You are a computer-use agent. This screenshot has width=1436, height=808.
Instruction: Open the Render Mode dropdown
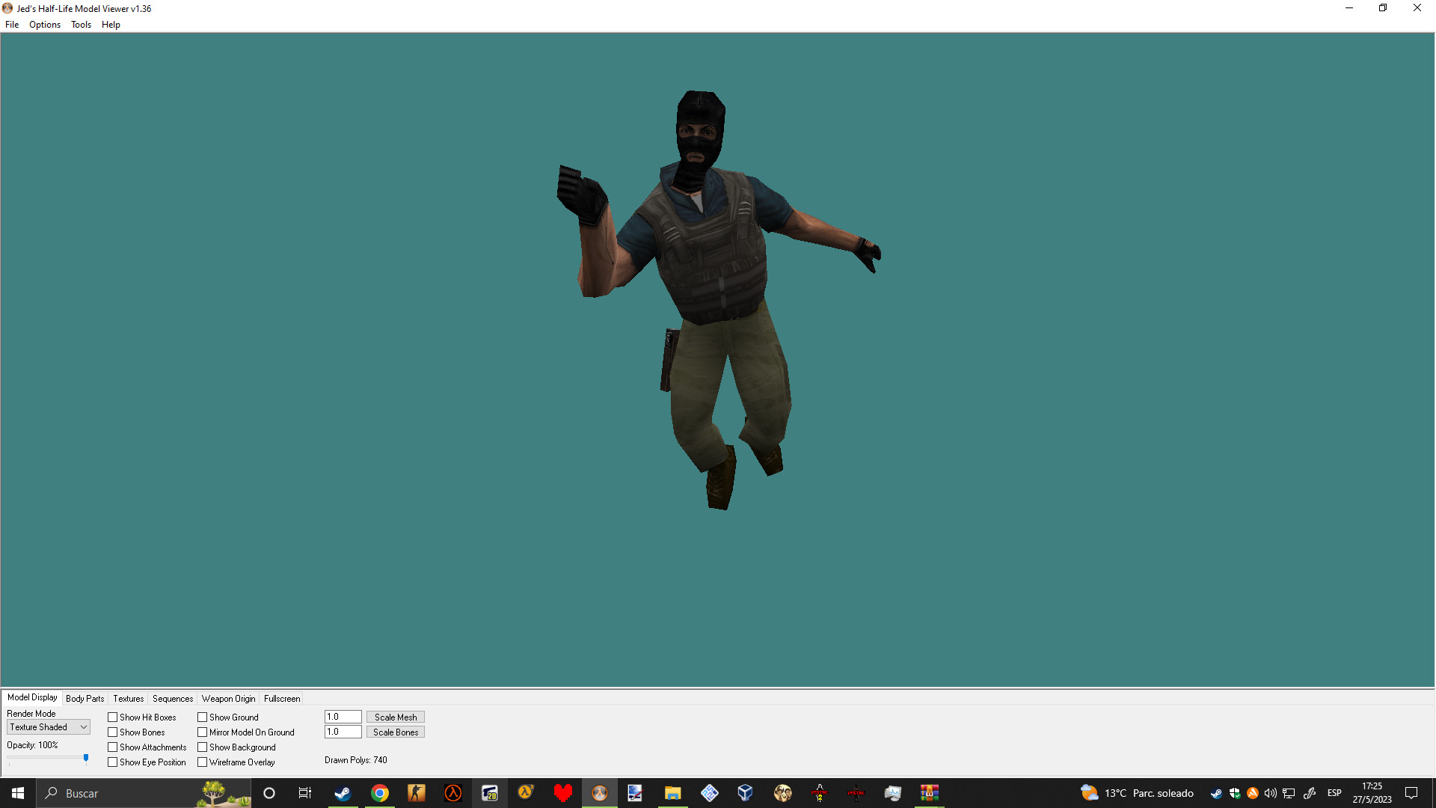coord(82,726)
